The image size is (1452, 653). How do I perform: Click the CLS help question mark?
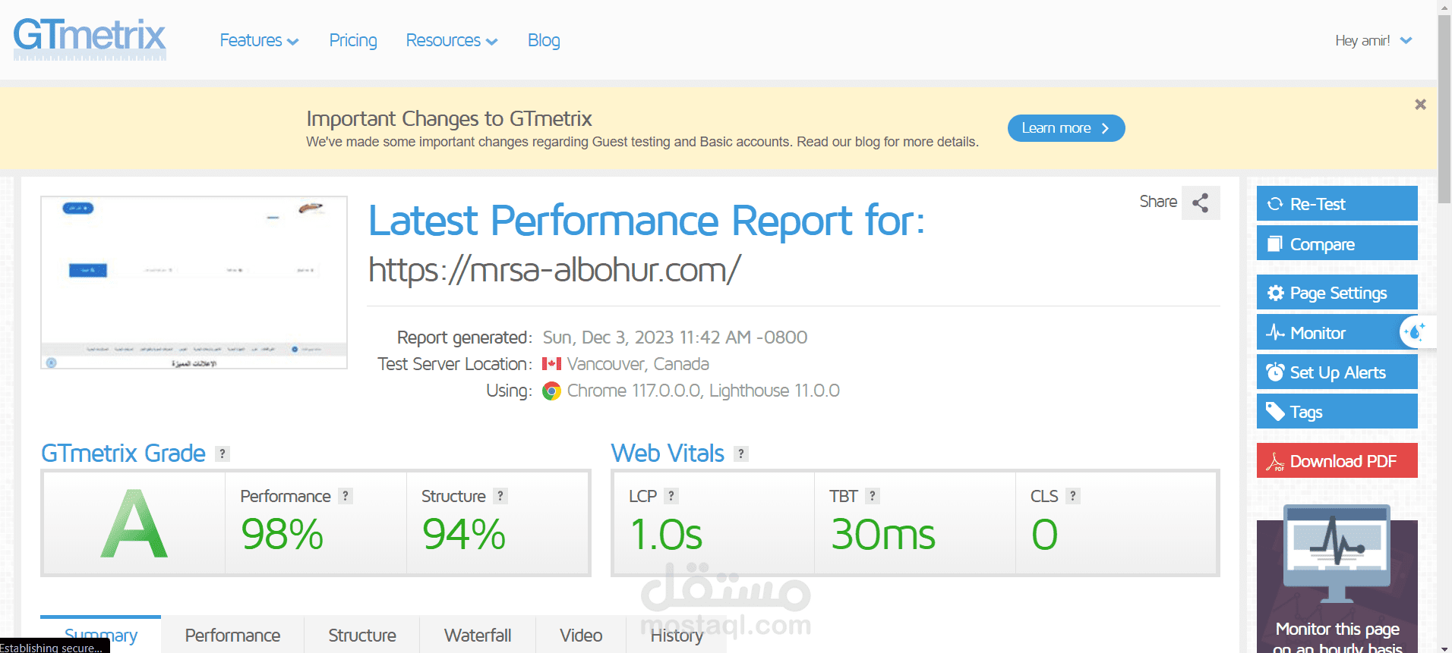click(x=1072, y=496)
